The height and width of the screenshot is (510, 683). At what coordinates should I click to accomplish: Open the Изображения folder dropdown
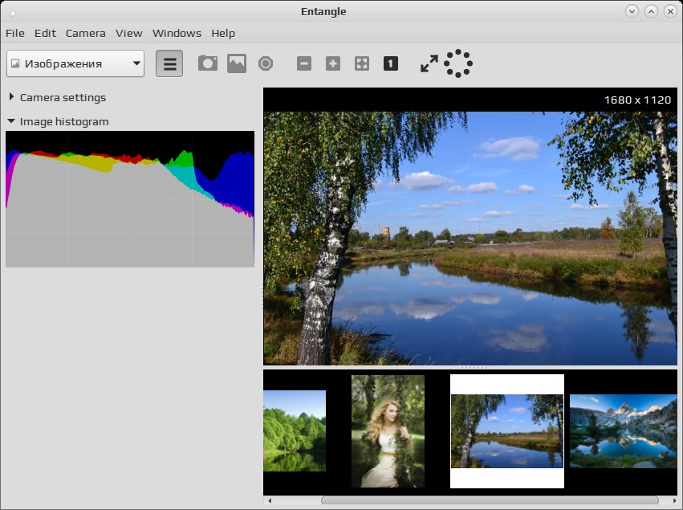coord(75,63)
